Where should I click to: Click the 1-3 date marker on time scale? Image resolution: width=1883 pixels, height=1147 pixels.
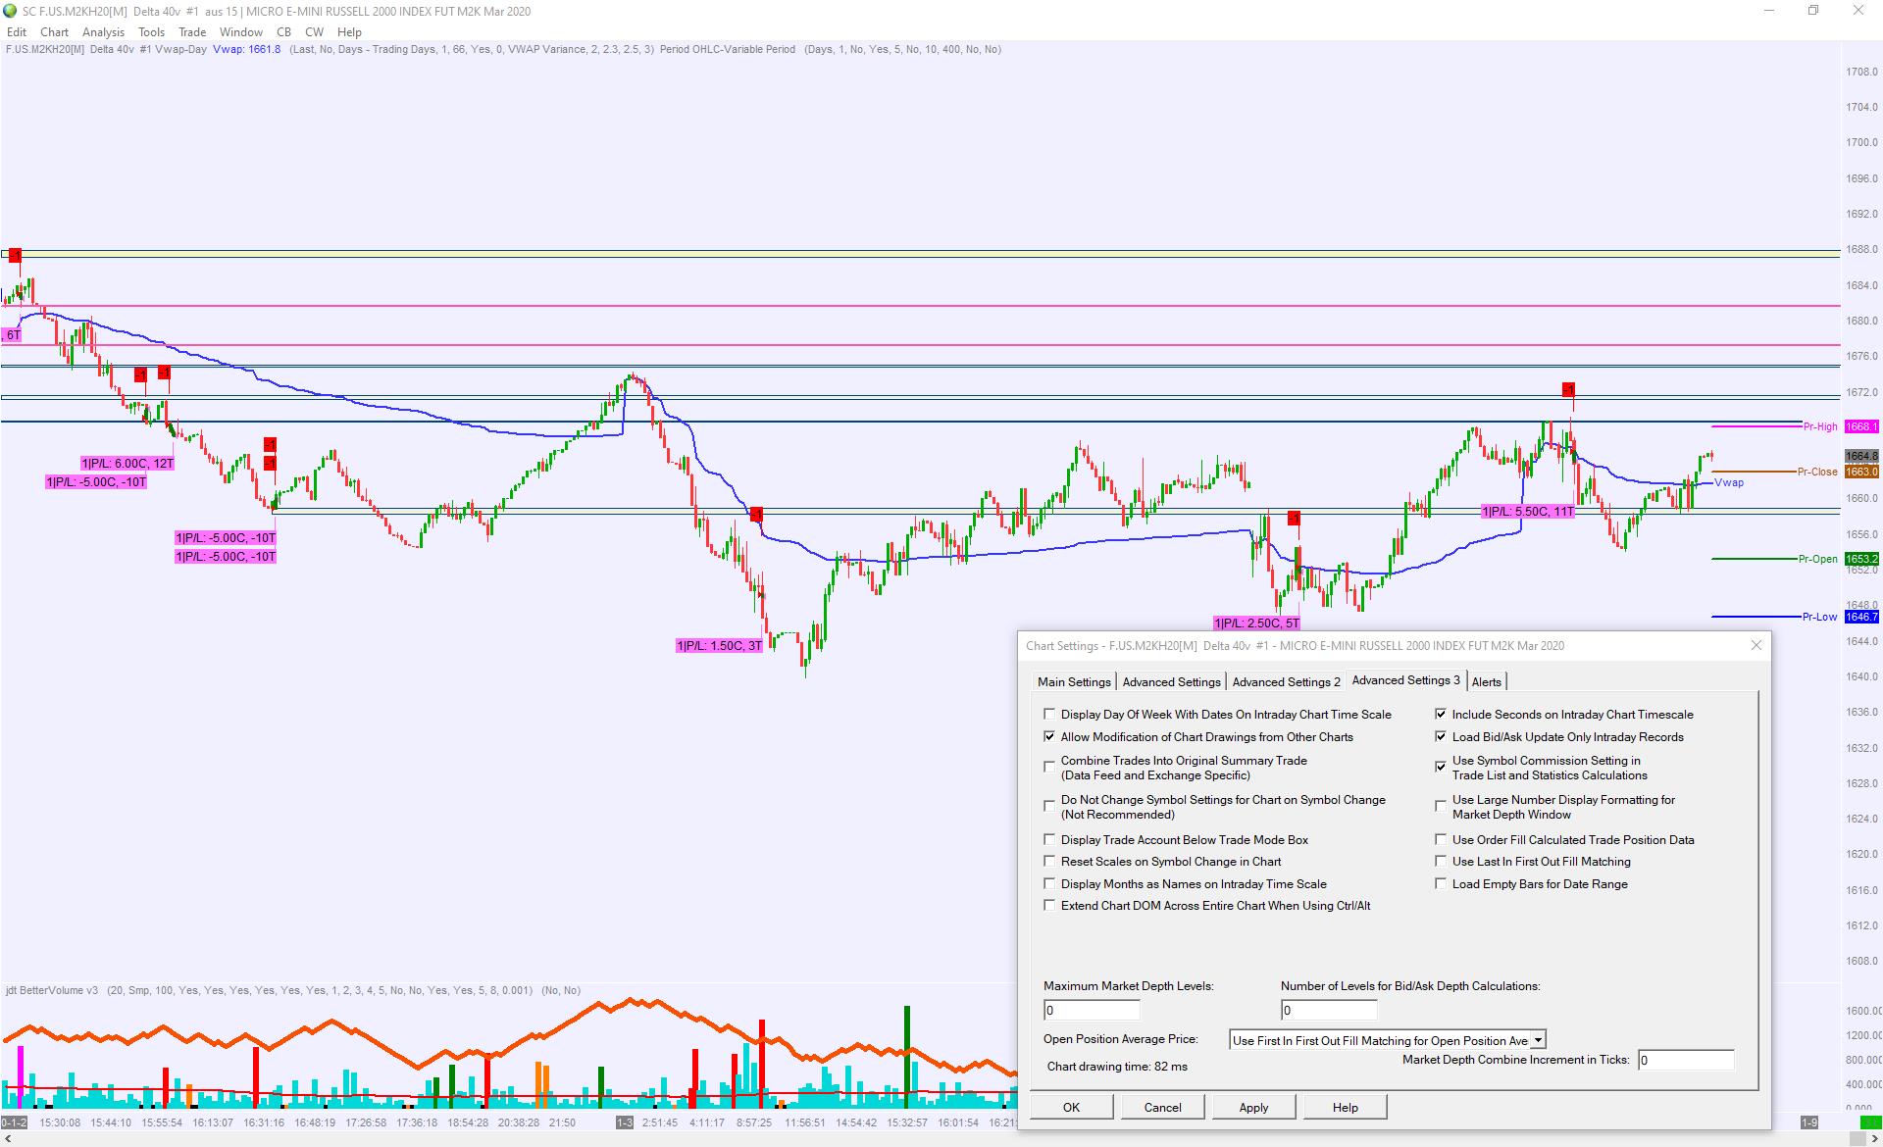[x=625, y=1122]
